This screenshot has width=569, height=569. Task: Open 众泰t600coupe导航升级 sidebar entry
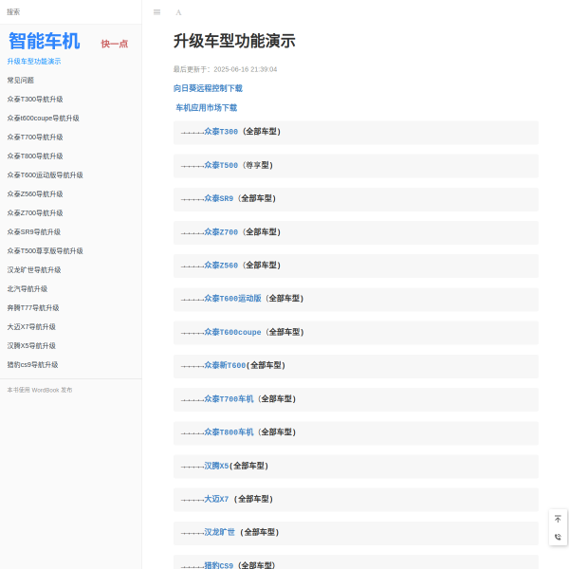(43, 118)
